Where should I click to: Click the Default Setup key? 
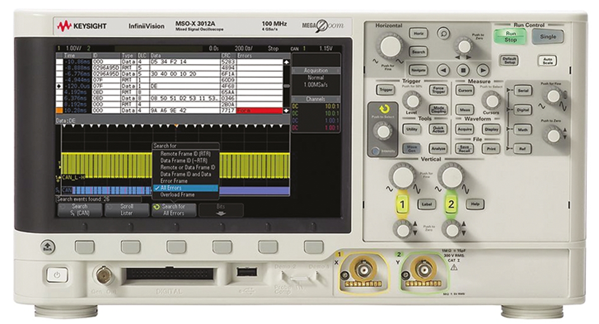coord(510,60)
